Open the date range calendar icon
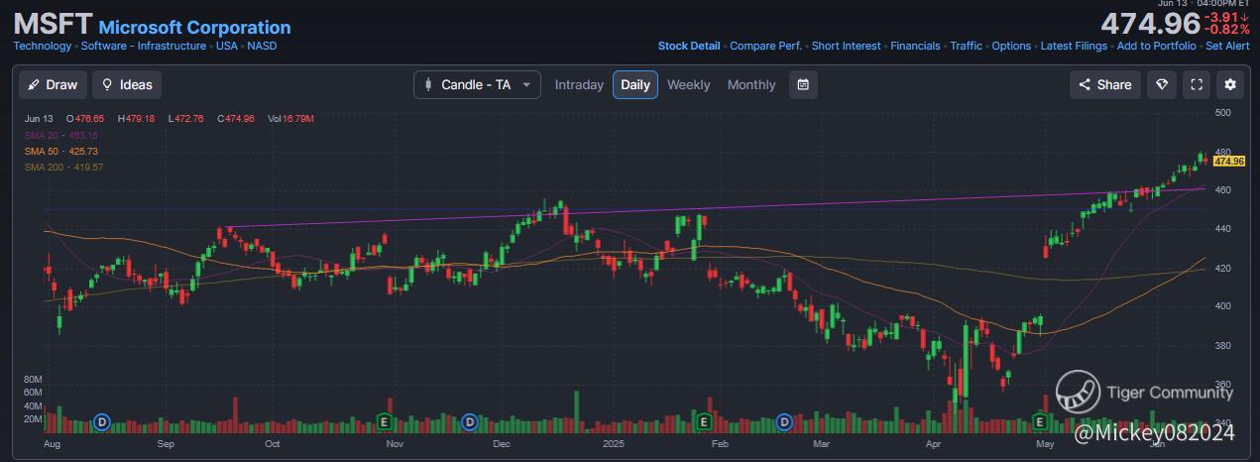1260x462 pixels. [x=803, y=84]
